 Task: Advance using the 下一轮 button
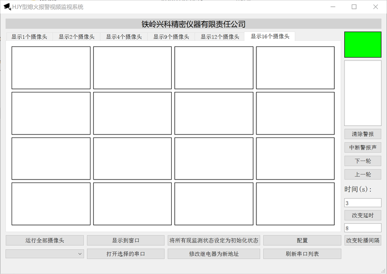tap(362, 161)
